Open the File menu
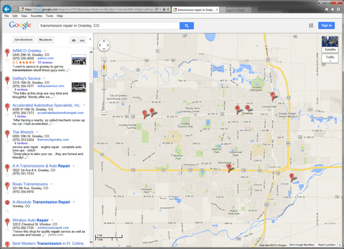Image resolution: width=344 pixels, height=249 pixels. coord(6,16)
